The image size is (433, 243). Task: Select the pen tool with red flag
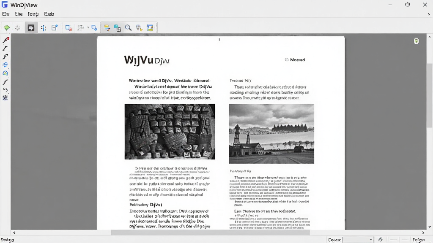point(6,40)
